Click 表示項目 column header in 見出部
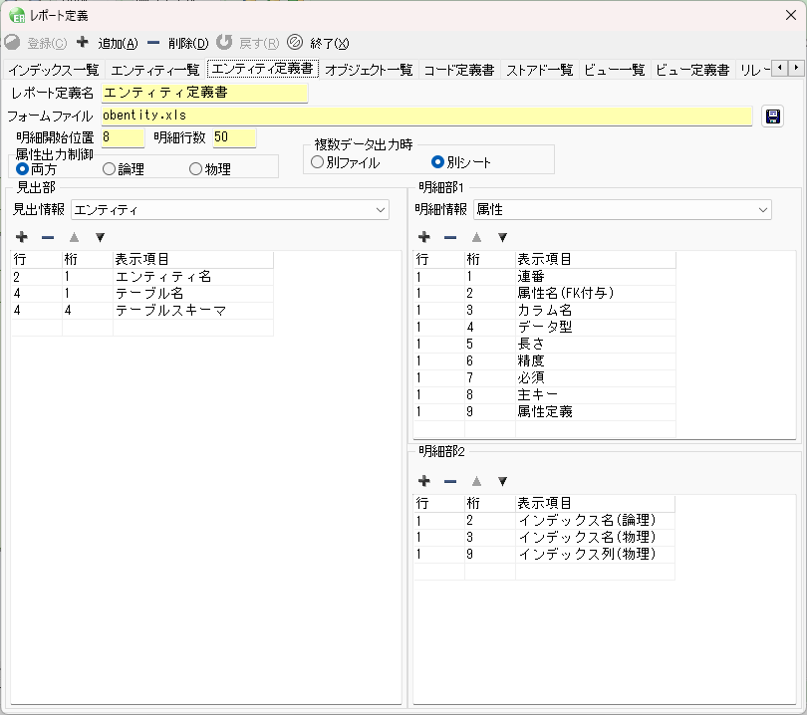Image resolution: width=807 pixels, height=715 pixels. [193, 259]
